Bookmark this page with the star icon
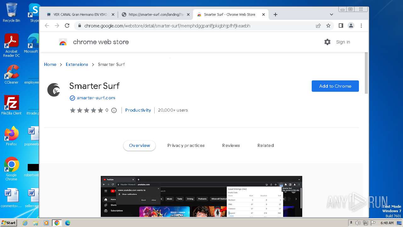403x227 pixels. [x=328, y=26]
